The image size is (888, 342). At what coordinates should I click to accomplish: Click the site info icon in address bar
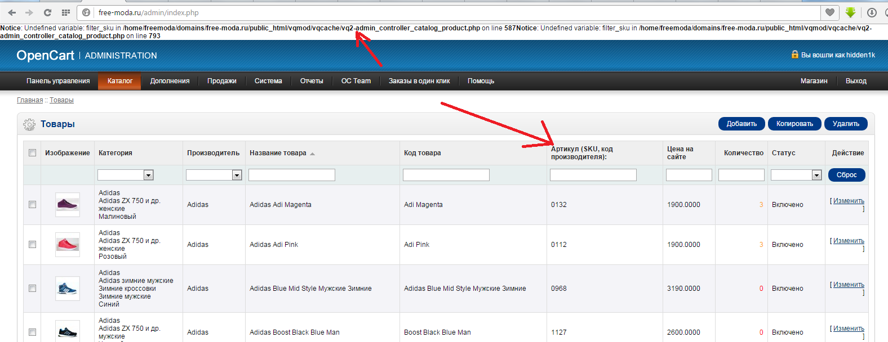coord(86,12)
